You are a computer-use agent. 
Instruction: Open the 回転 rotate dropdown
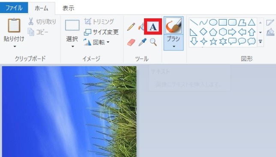tap(96, 42)
